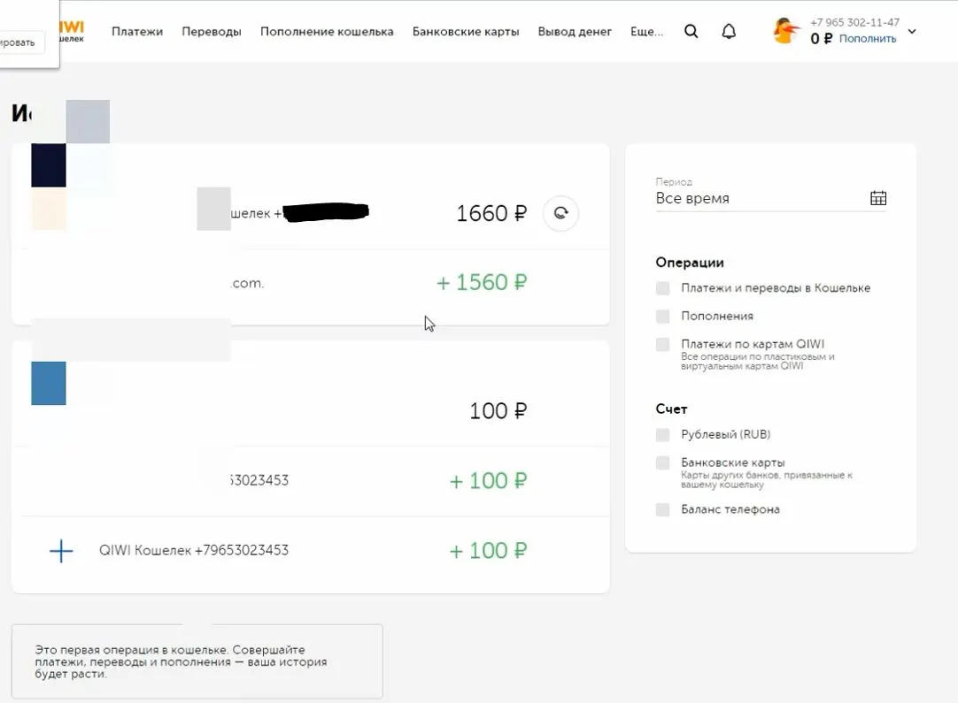Screen dimensions: 958x703
Task: Open the +1560 ₽ transaction row
Action: [x=311, y=283]
